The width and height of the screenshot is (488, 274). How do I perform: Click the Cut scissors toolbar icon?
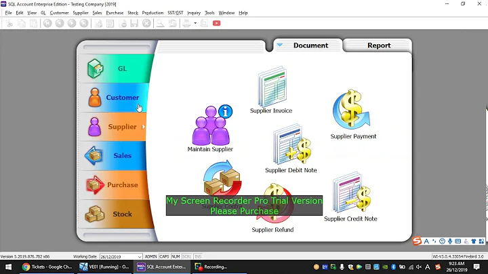(x=9, y=23)
